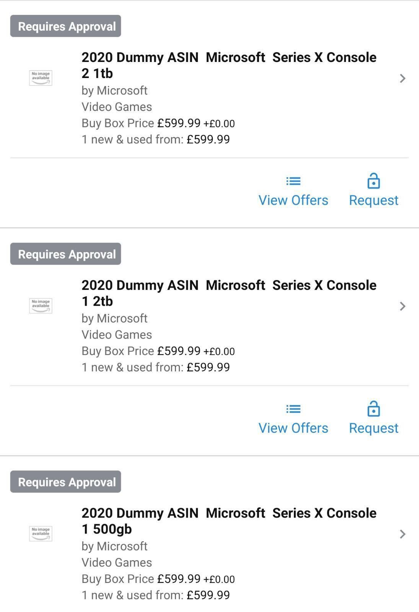The height and width of the screenshot is (612, 419).
Task: Request approval for the 2 1tb console
Action: coord(373,200)
